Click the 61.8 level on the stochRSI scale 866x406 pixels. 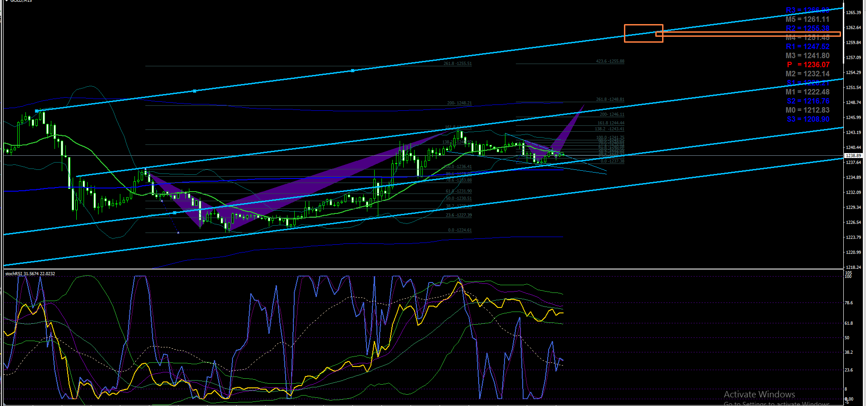coord(849,323)
